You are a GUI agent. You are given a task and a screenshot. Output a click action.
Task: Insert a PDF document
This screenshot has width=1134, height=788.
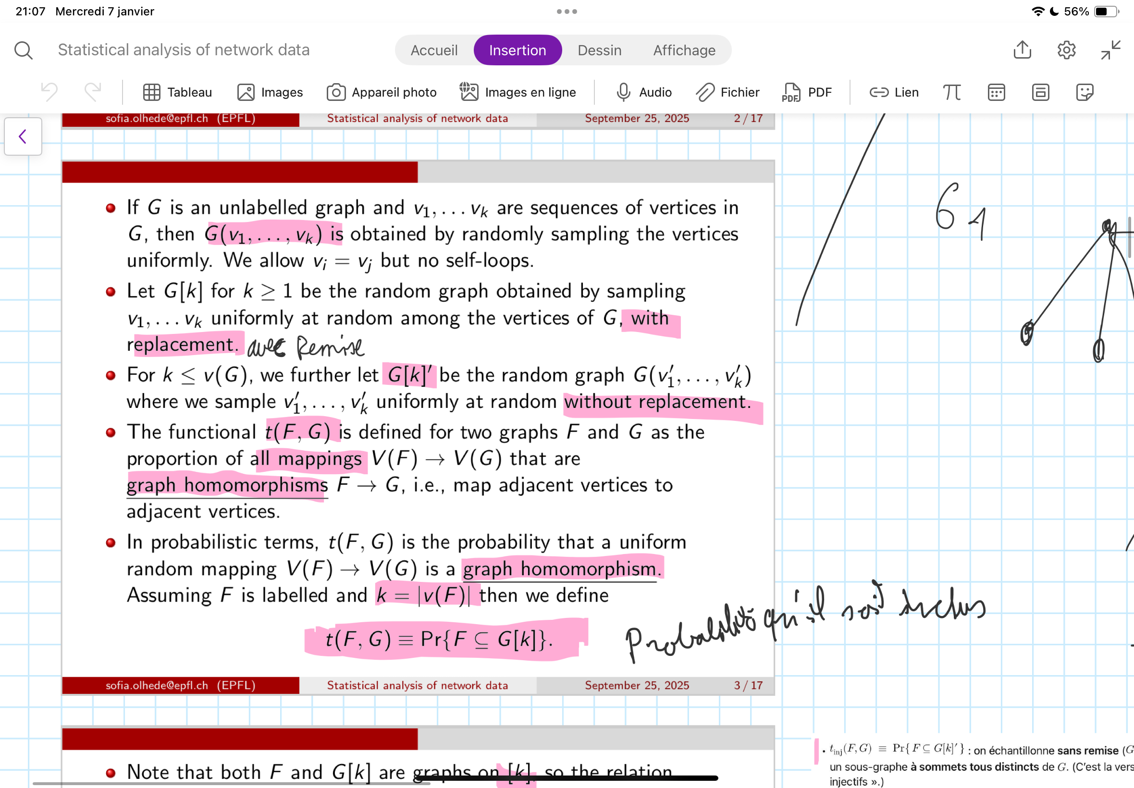[808, 92]
